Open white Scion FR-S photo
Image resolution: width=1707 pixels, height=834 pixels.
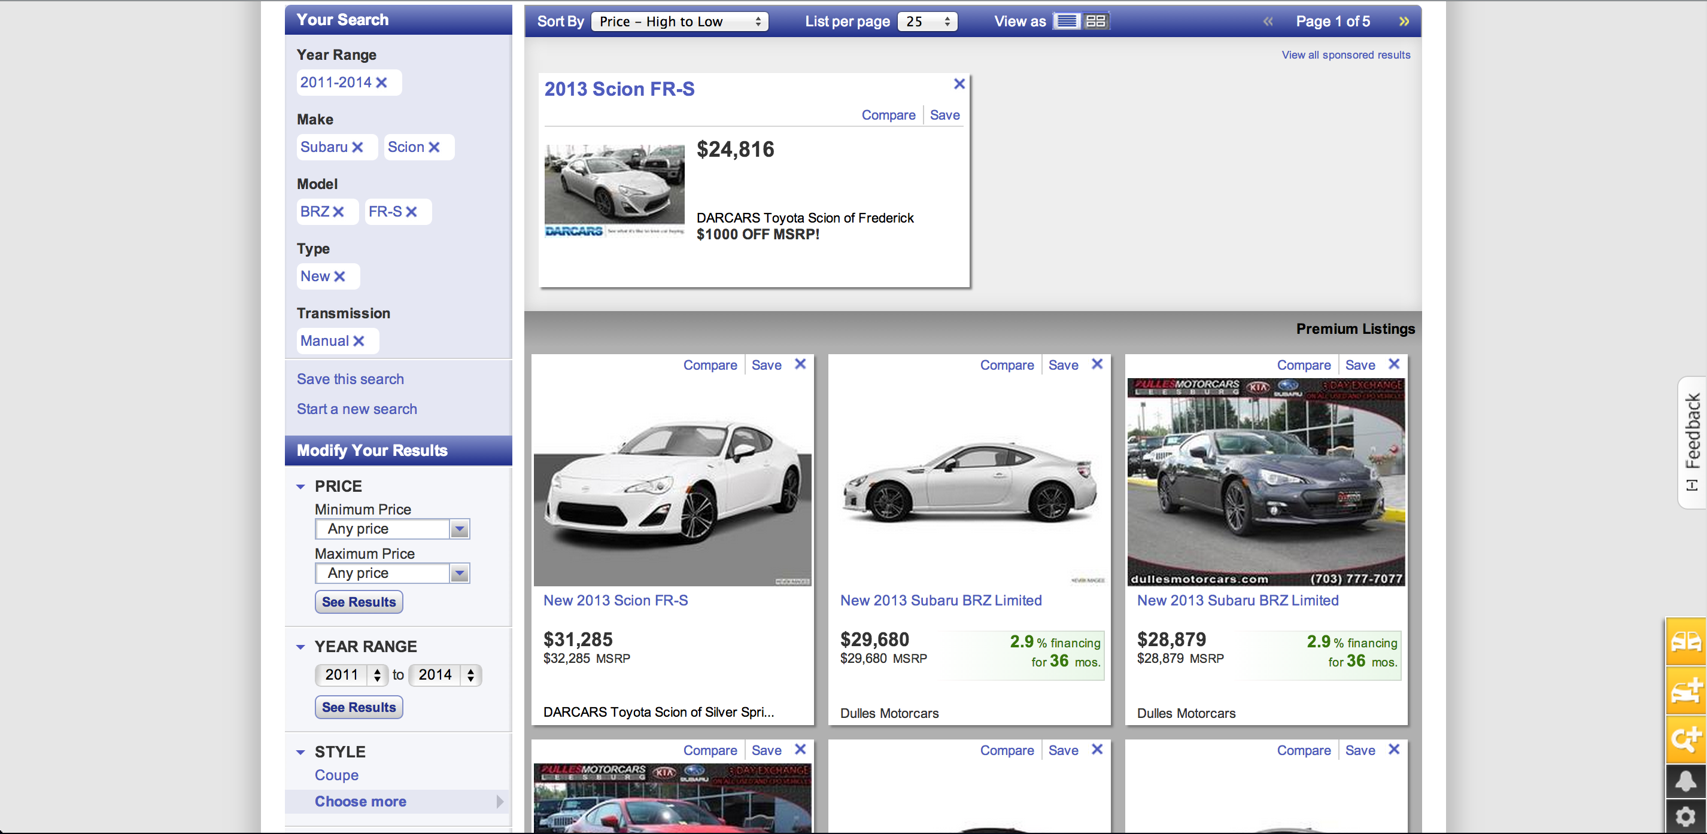tap(672, 482)
